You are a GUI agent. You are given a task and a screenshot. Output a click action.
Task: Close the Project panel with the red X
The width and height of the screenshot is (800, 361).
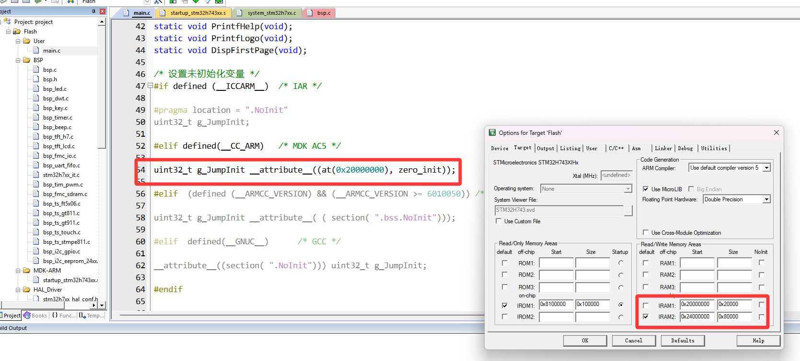click(x=102, y=11)
